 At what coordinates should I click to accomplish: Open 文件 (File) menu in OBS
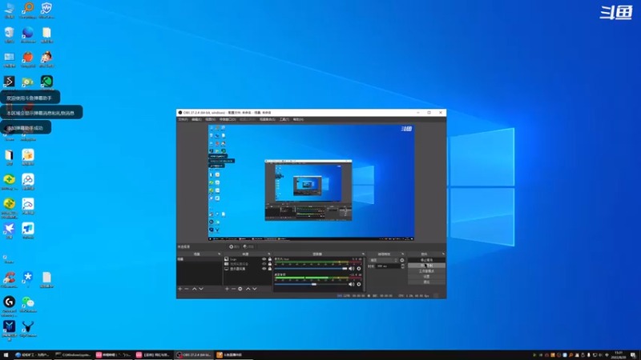[x=183, y=119]
